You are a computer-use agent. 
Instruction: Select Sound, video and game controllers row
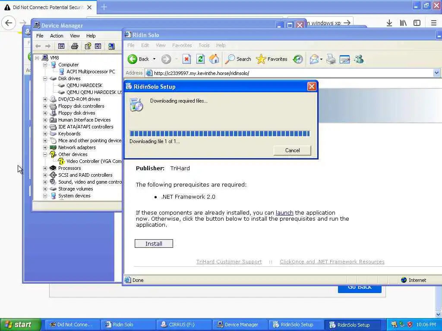pos(86,182)
